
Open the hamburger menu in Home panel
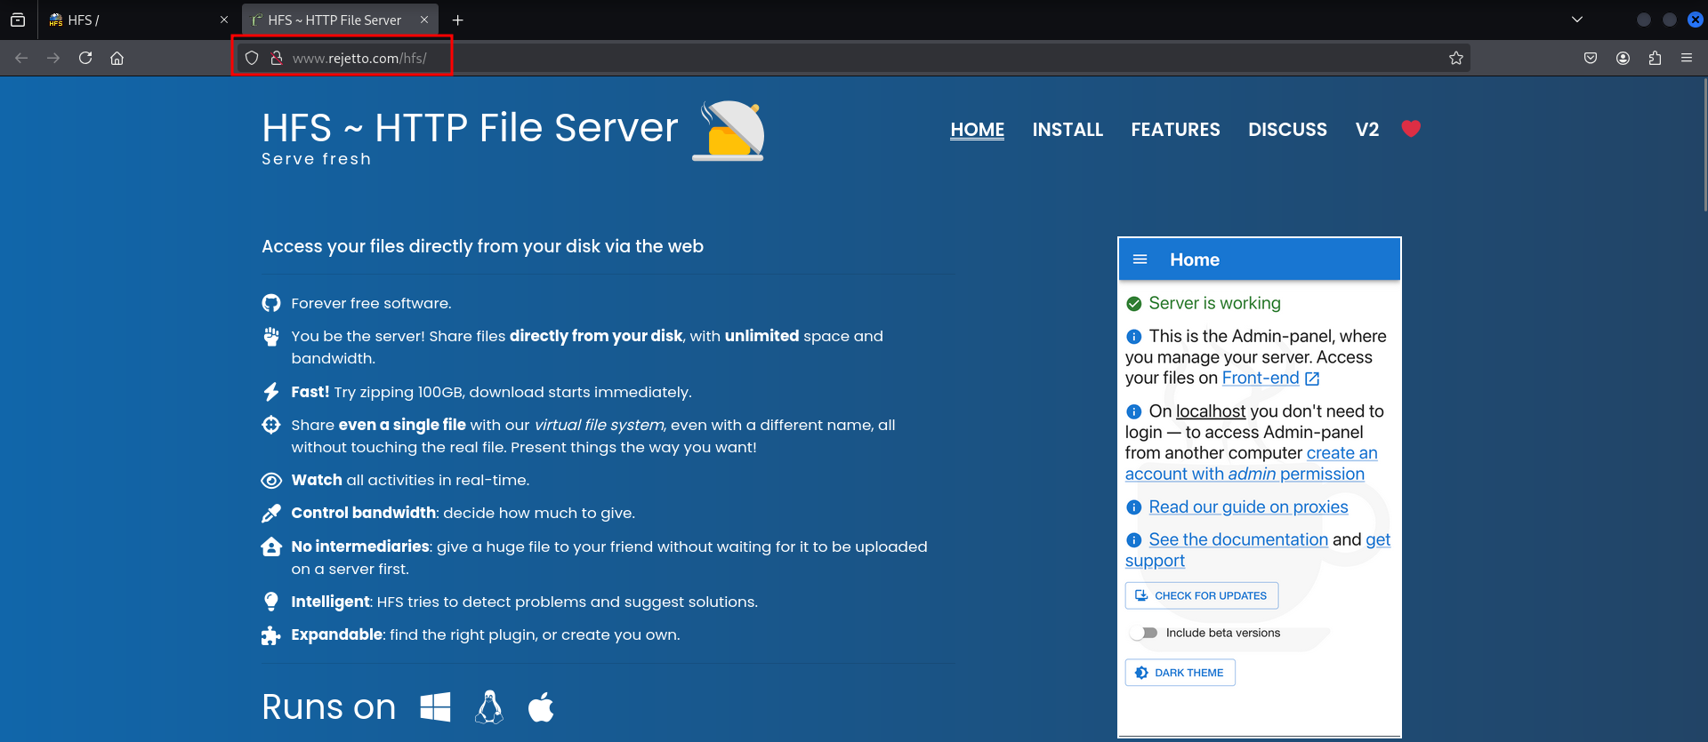[x=1140, y=259]
